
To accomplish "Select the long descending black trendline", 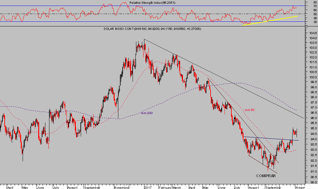I will pyautogui.click(x=224, y=78).
